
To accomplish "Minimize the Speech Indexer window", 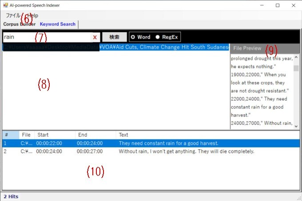I will [x=262, y=5].
